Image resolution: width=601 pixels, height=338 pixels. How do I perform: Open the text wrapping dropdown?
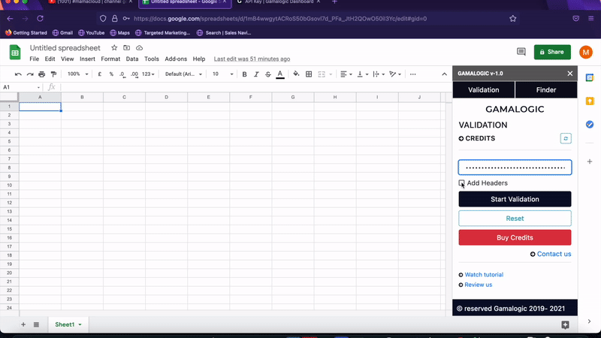[x=379, y=74]
